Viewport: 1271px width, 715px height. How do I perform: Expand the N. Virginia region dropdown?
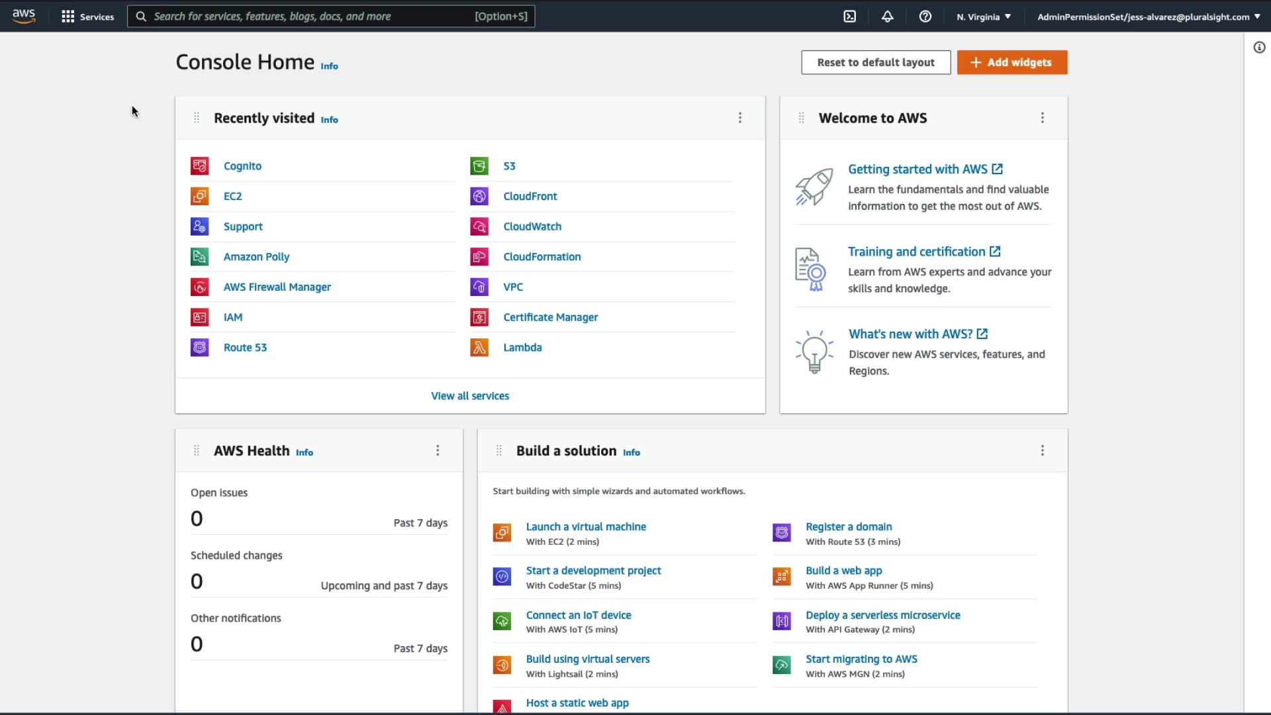[984, 17]
